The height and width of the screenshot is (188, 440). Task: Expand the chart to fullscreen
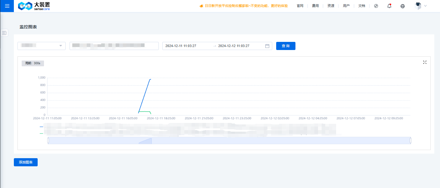tap(425, 62)
